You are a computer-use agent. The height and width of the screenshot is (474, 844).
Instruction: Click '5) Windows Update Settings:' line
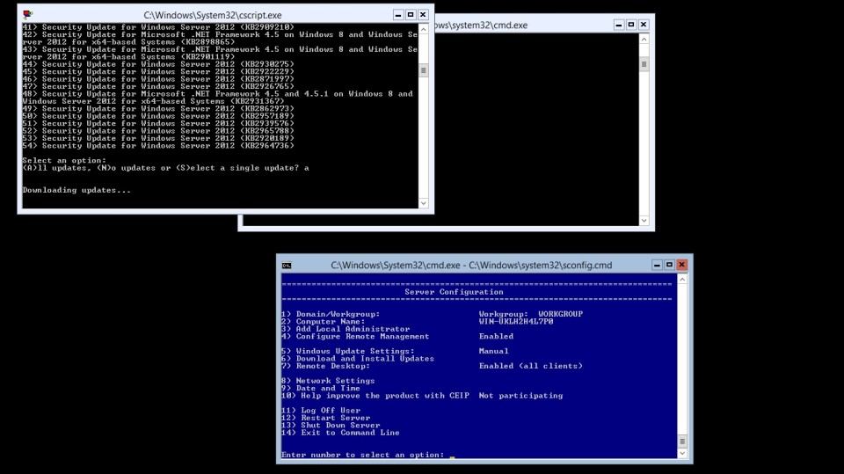348,351
